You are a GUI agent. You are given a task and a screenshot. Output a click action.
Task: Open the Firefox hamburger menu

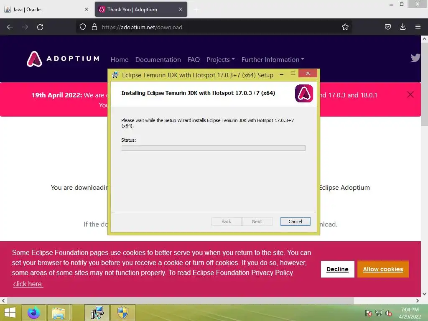(418, 27)
